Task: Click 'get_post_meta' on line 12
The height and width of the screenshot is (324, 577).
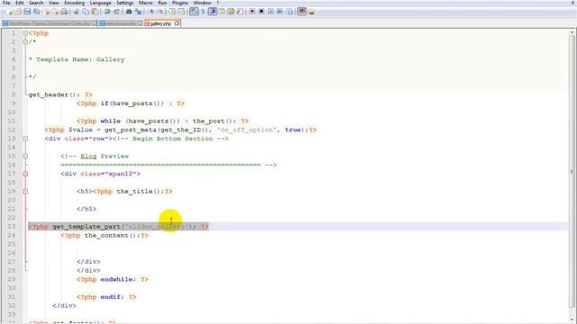Action: (x=130, y=130)
